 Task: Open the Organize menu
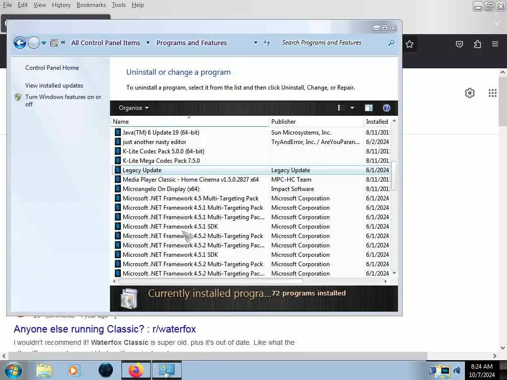pos(134,108)
